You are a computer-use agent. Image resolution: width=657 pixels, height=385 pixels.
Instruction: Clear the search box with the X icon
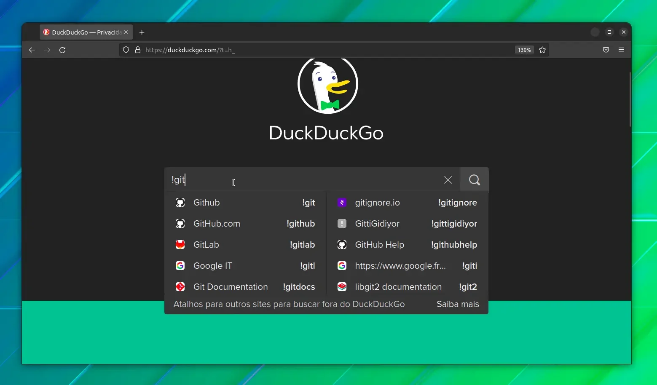pyautogui.click(x=448, y=180)
